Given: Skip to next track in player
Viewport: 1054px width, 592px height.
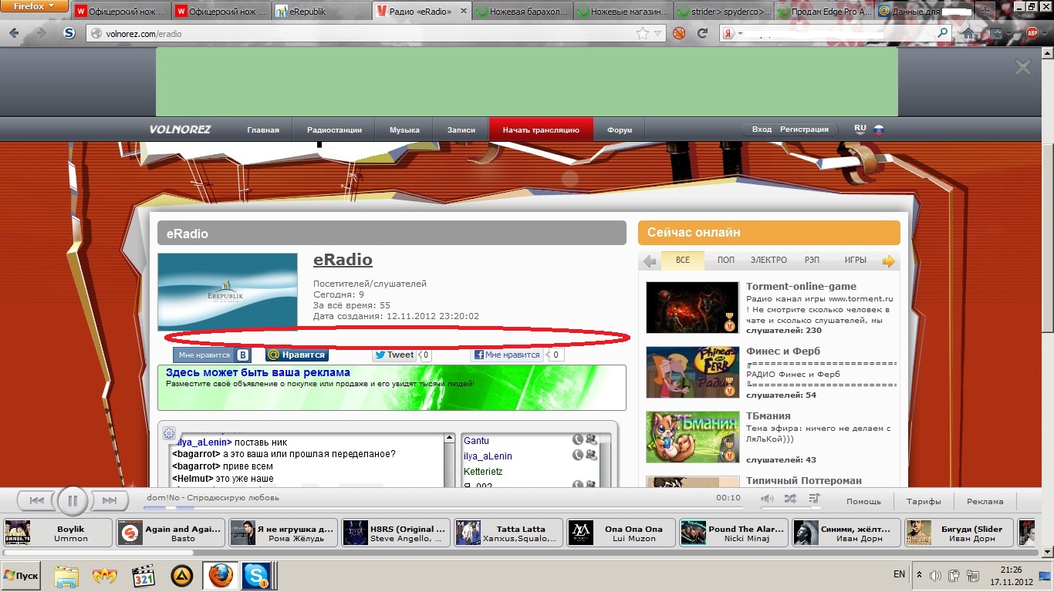Looking at the screenshot, I should coord(109,501).
